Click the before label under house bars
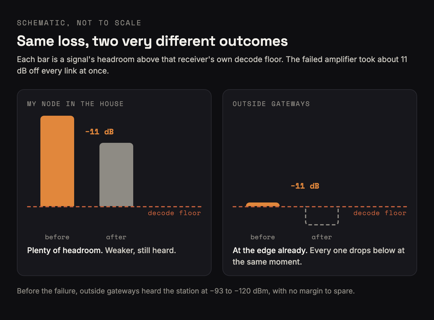 click(57, 237)
